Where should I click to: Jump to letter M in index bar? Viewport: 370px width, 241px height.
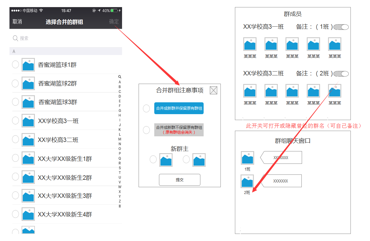120,139
